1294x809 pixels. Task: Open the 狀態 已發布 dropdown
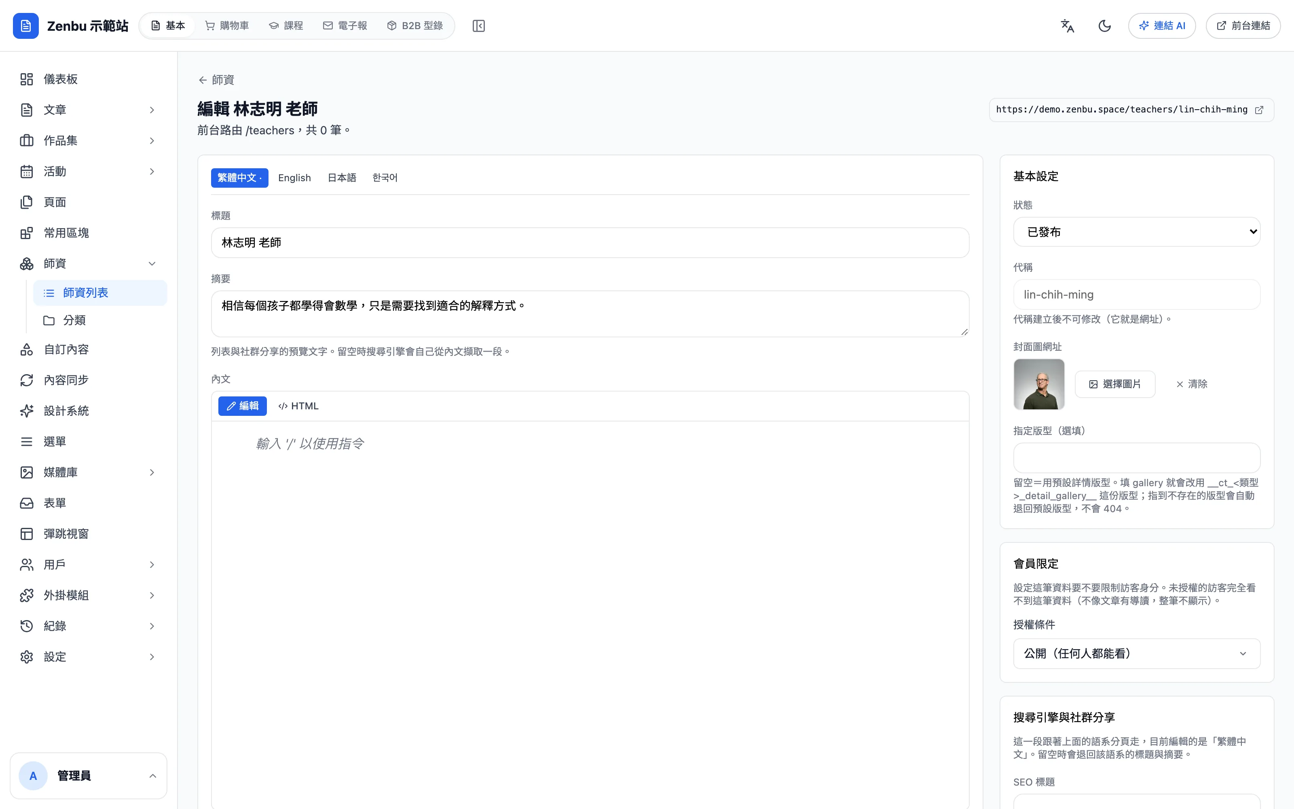point(1137,232)
